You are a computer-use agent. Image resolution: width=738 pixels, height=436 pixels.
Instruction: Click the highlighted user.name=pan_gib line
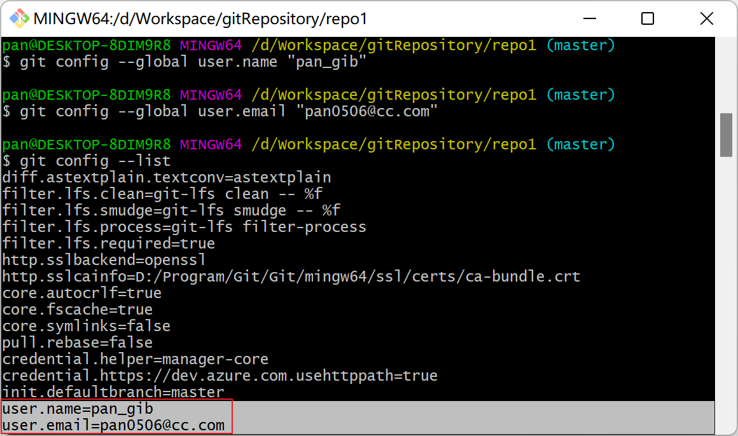click(78, 409)
